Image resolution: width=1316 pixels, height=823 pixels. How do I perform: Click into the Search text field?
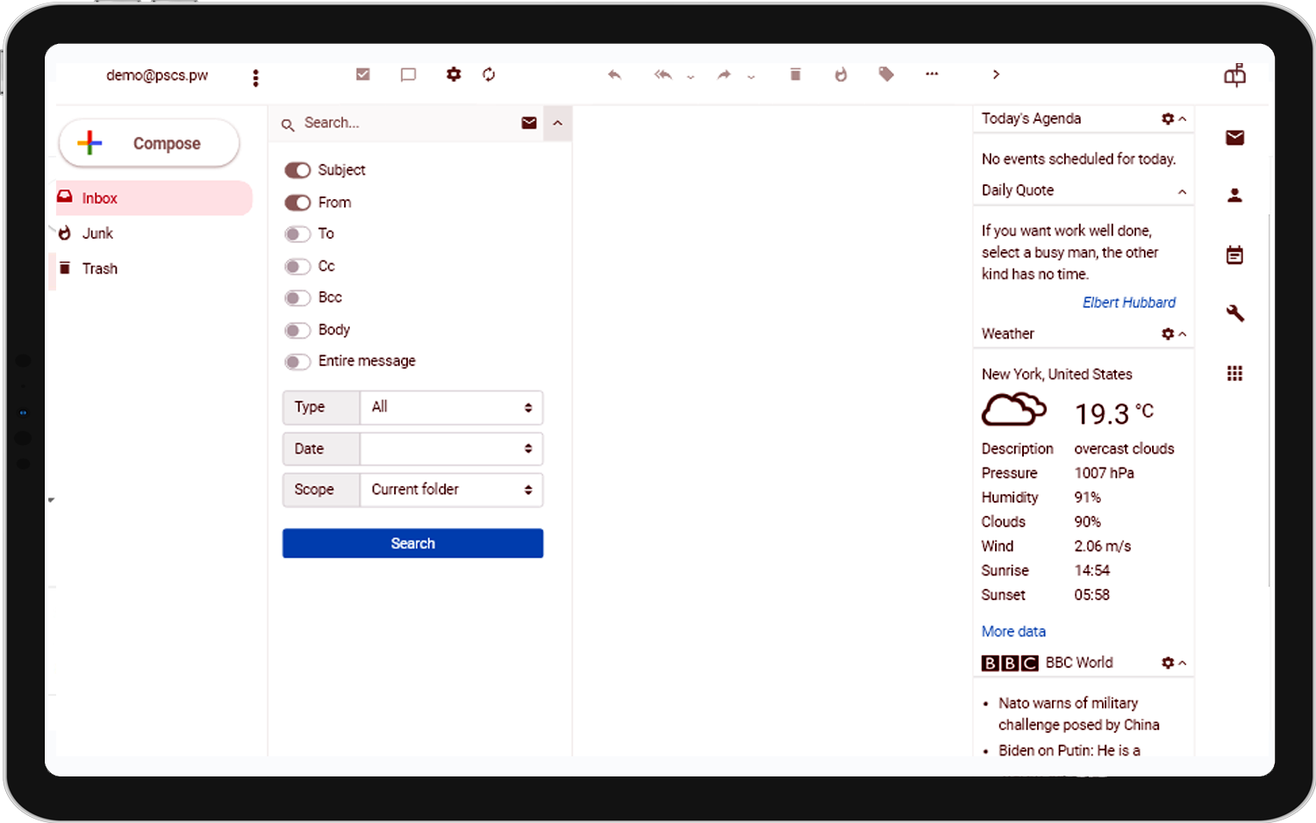pos(404,123)
